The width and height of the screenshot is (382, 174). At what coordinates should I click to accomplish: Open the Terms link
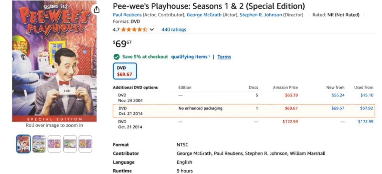[224, 57]
